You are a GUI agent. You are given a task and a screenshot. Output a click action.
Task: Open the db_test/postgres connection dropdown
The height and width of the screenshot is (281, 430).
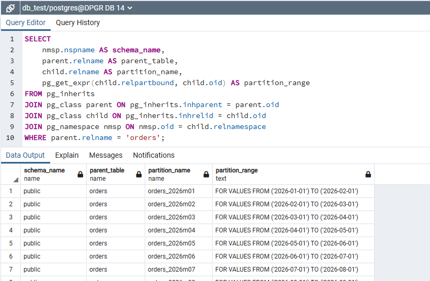pos(77,8)
